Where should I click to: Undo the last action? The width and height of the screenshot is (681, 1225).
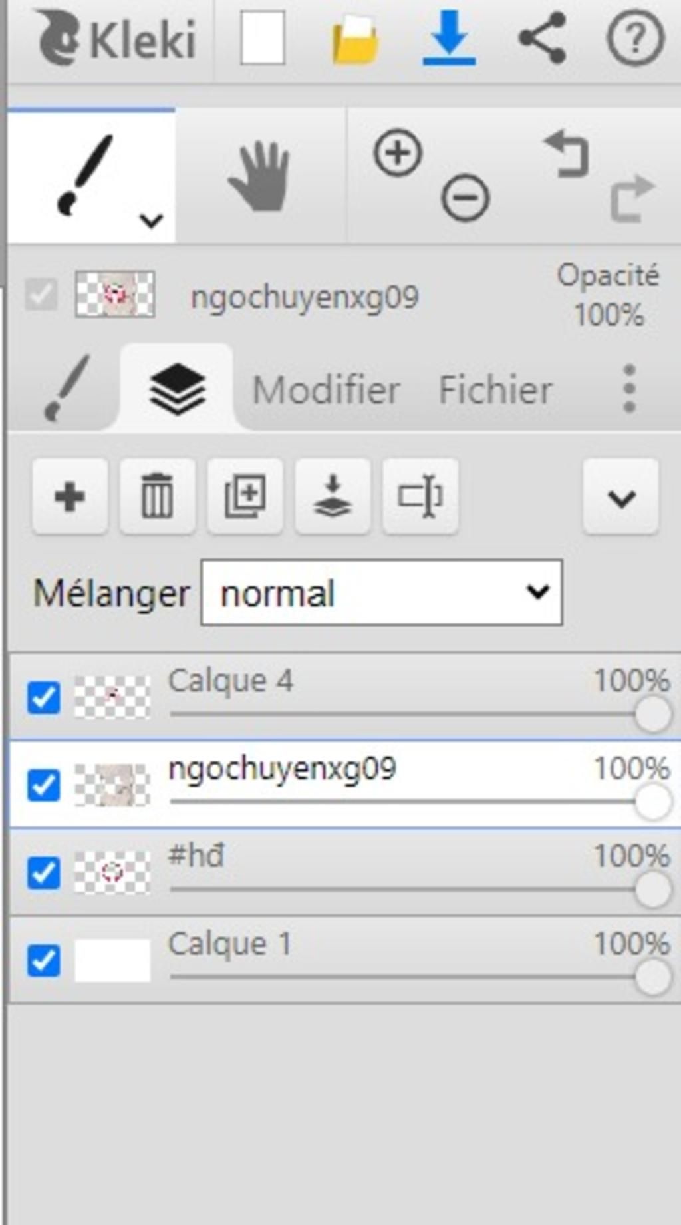pos(567,154)
